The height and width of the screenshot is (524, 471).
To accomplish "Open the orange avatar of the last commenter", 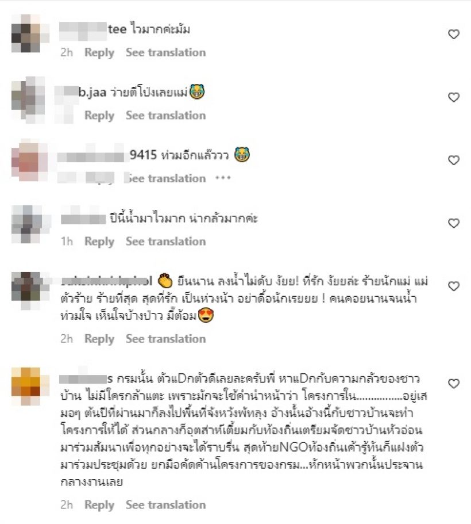I will tap(26, 387).
